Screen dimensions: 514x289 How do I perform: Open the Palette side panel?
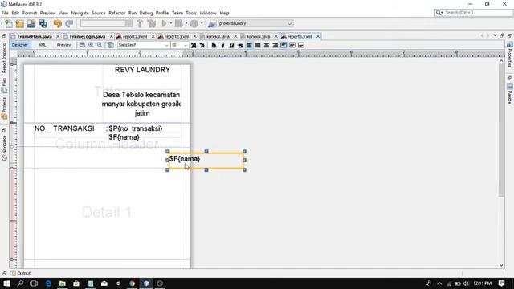510,94
